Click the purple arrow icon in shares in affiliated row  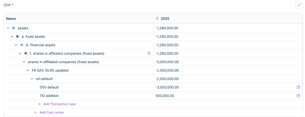(x=149, y=54)
